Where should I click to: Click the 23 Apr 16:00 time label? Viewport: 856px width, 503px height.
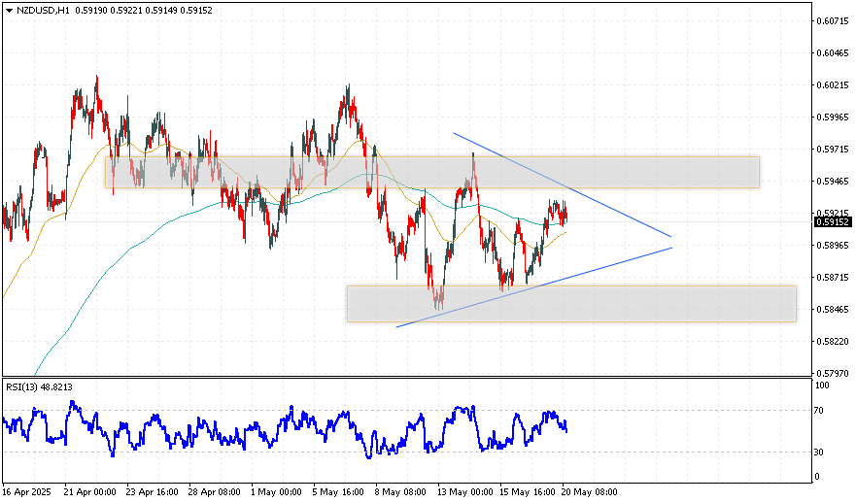pos(153,492)
